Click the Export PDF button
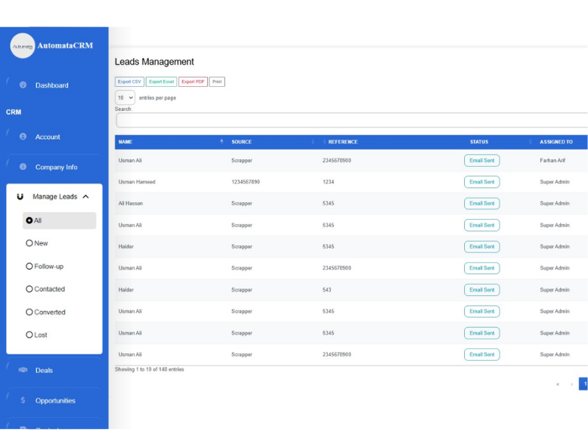 pos(193,82)
